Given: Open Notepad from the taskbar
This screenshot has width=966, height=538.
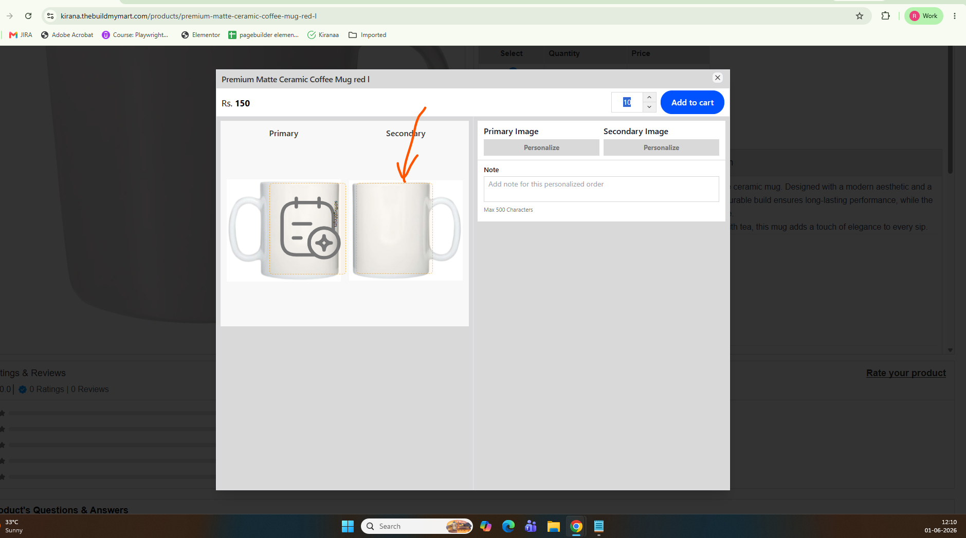Looking at the screenshot, I should point(599,526).
